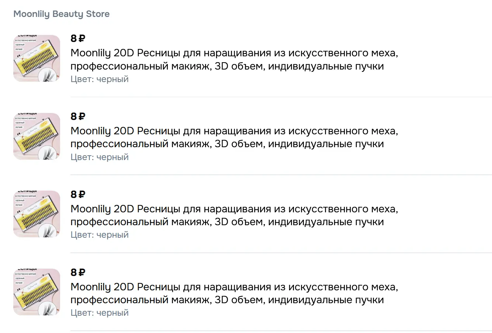Open the fourth Moonlily 20D Ресницы title
492x333 pixels.
click(234, 293)
